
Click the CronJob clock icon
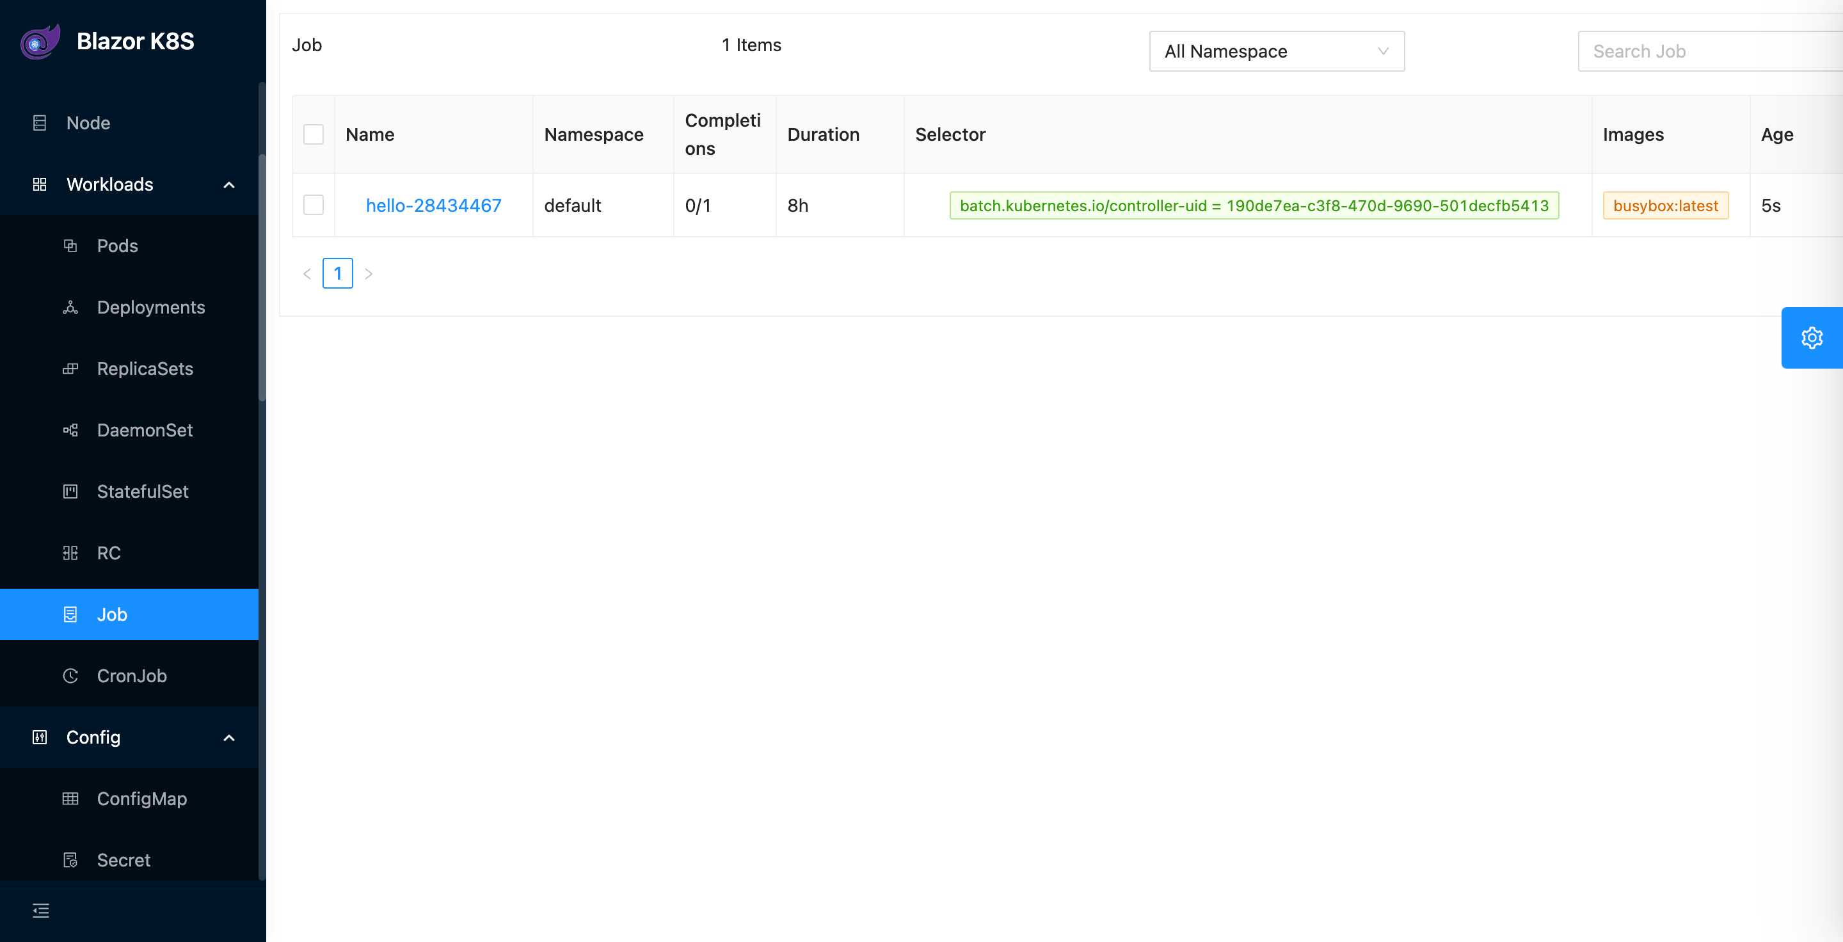70,676
